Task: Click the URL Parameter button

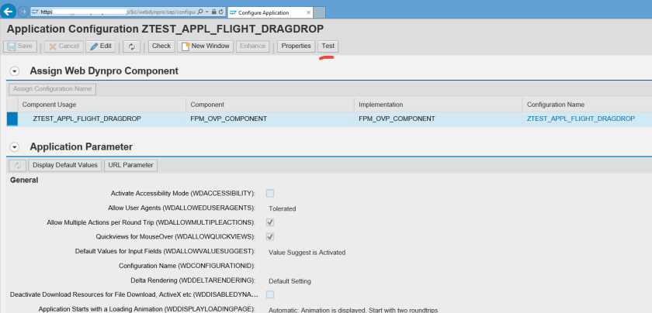Action: coord(130,165)
